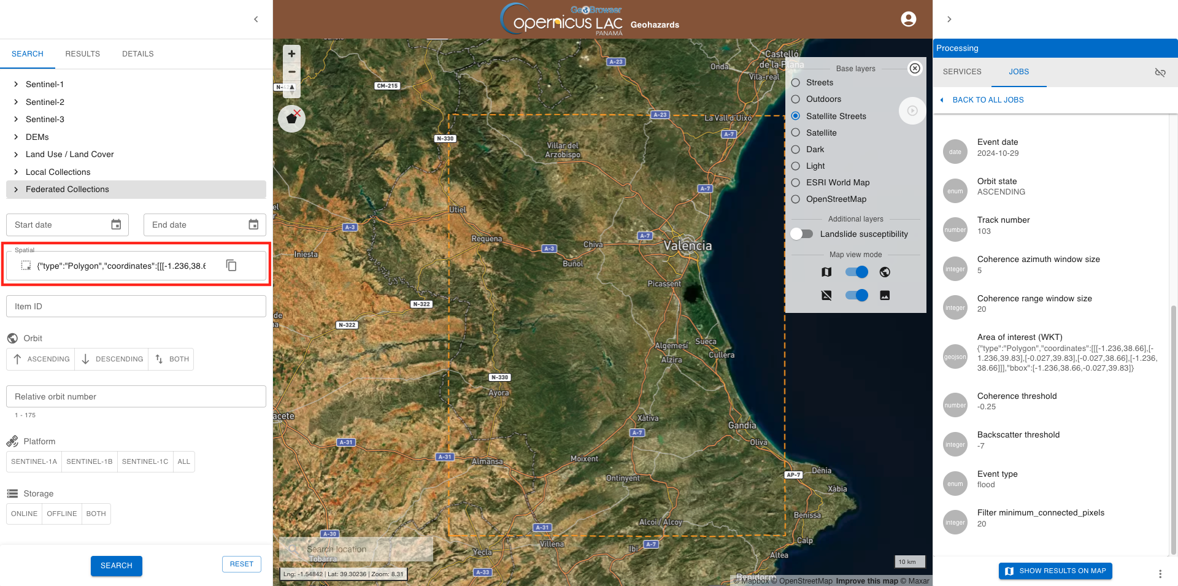Click the polygon draw tool icon
The image size is (1178, 586).
pyautogui.click(x=291, y=118)
